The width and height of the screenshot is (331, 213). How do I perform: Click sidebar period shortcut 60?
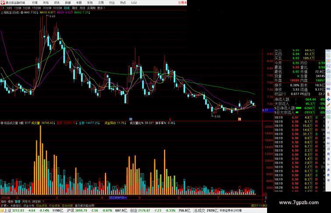(x=328, y=143)
